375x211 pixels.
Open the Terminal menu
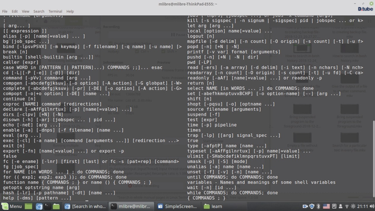55,11
